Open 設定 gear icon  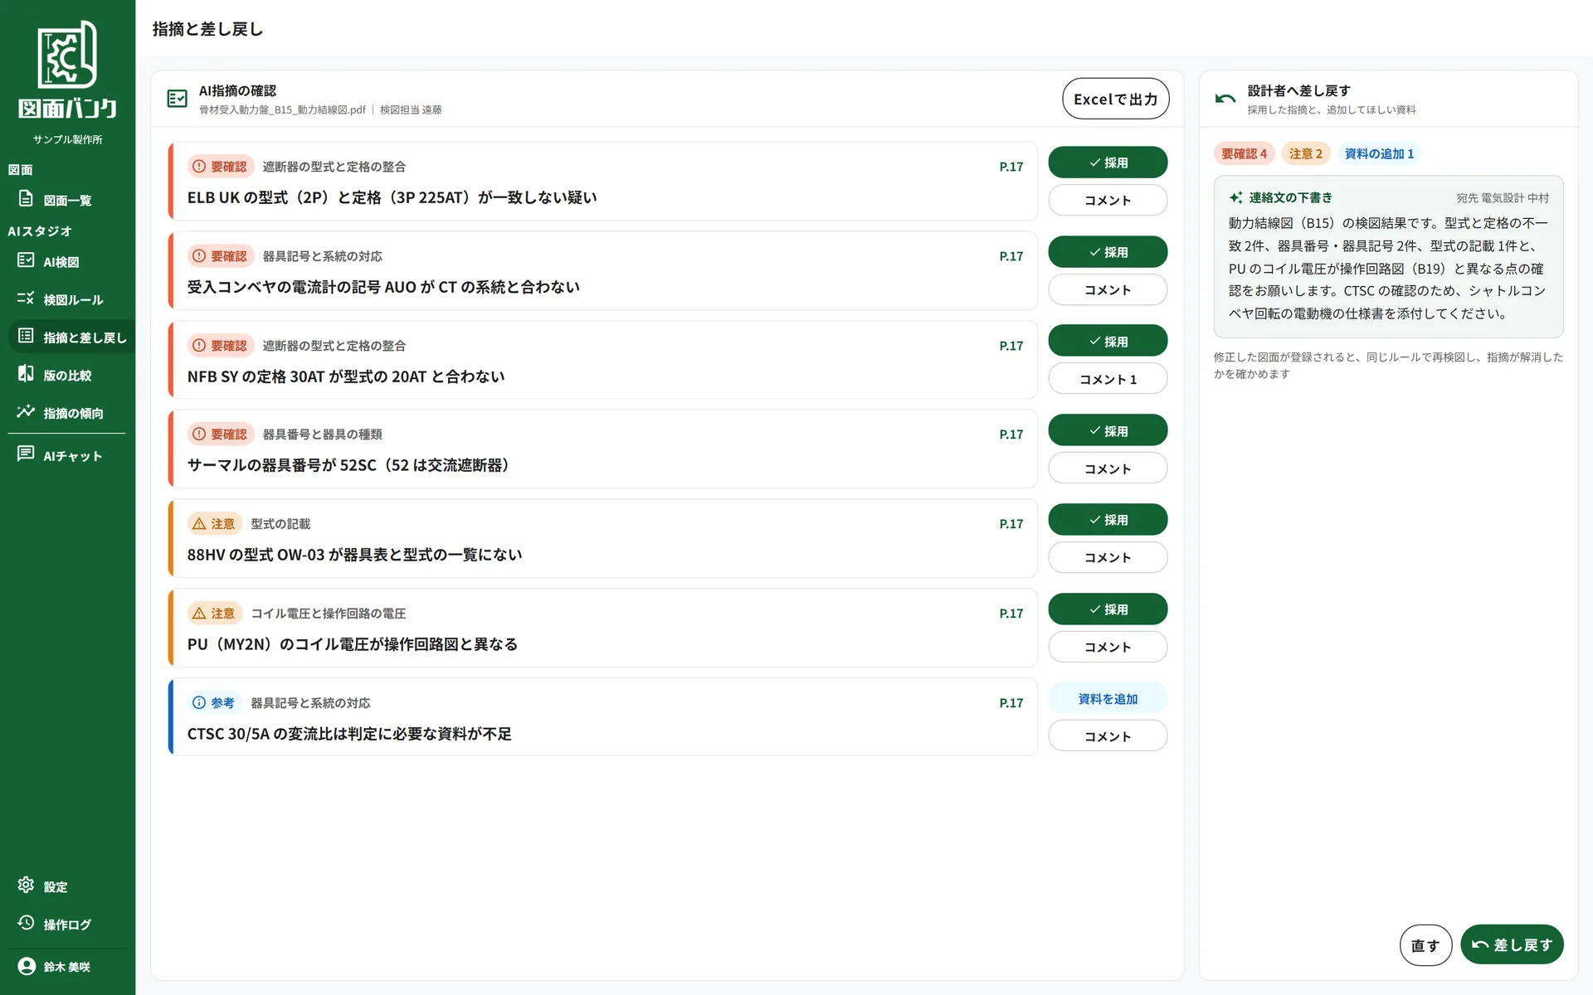(x=26, y=886)
